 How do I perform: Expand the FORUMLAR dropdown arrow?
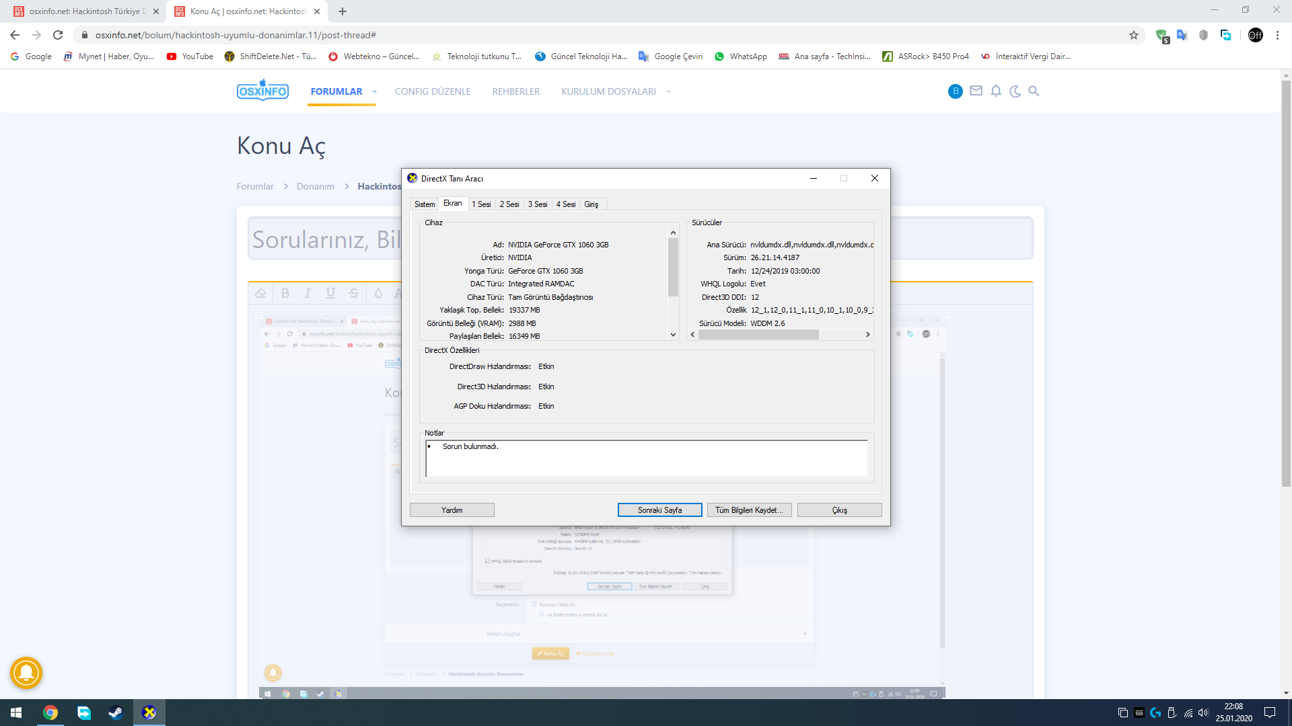(x=375, y=92)
